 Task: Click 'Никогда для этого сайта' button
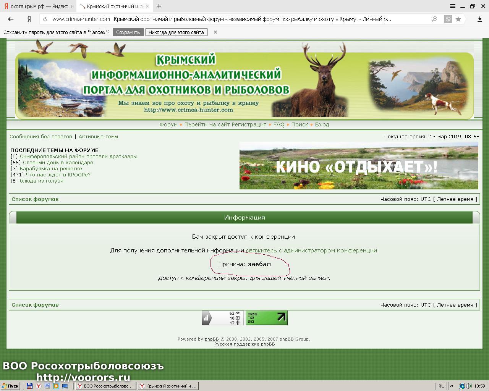click(176, 32)
